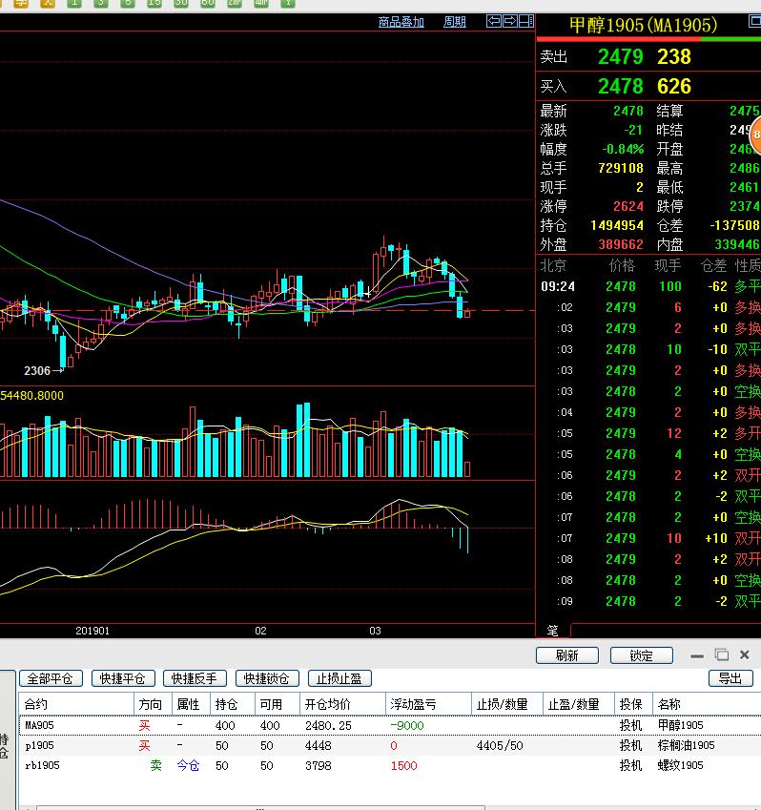Click the 棕榈油1905 name cell

[x=686, y=745]
